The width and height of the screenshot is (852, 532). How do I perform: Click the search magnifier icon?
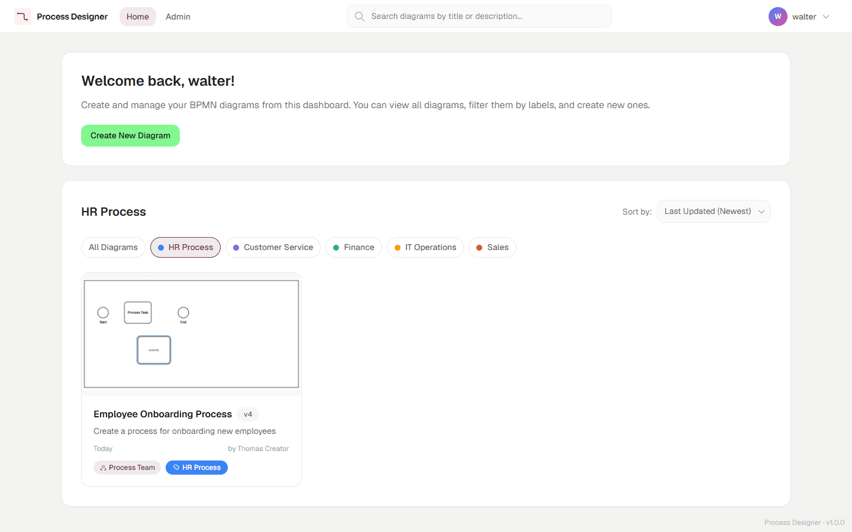coord(359,17)
